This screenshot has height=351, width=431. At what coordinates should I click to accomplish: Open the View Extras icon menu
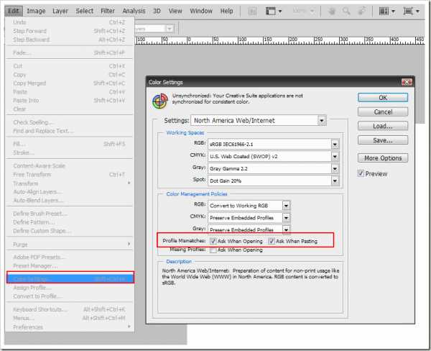coord(272,11)
